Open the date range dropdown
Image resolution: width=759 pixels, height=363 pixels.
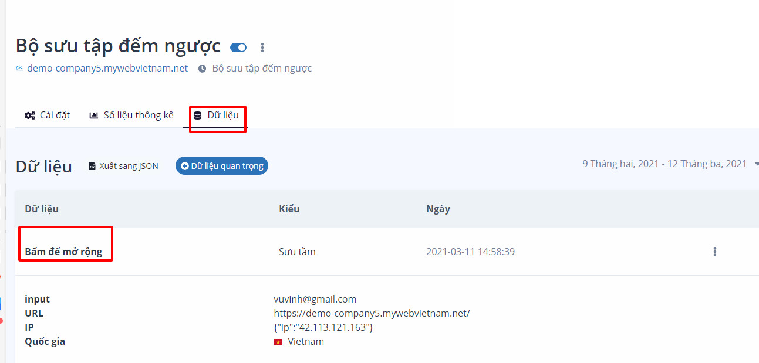click(x=668, y=164)
